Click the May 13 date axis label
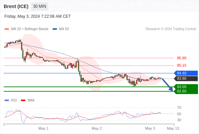This screenshot has height=134, width=199. click(x=173, y=128)
